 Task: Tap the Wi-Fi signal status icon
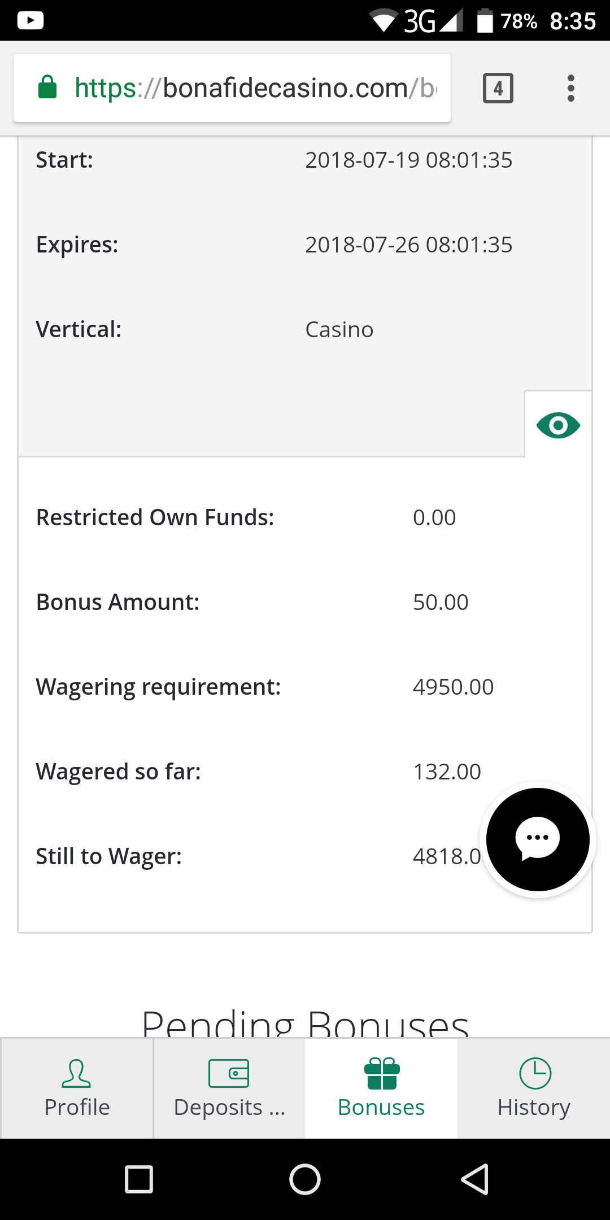(x=384, y=21)
